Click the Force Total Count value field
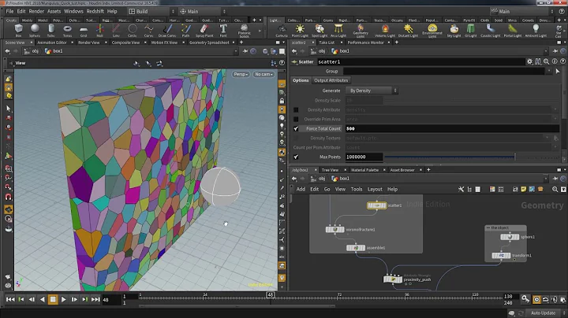 (x=452, y=128)
